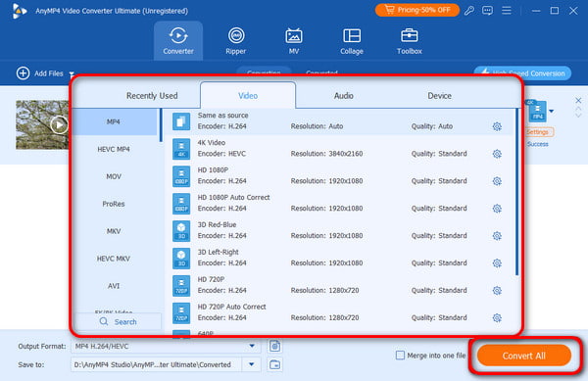The image size is (588, 381).
Task: Select MKV in the format list
Action: 114,231
